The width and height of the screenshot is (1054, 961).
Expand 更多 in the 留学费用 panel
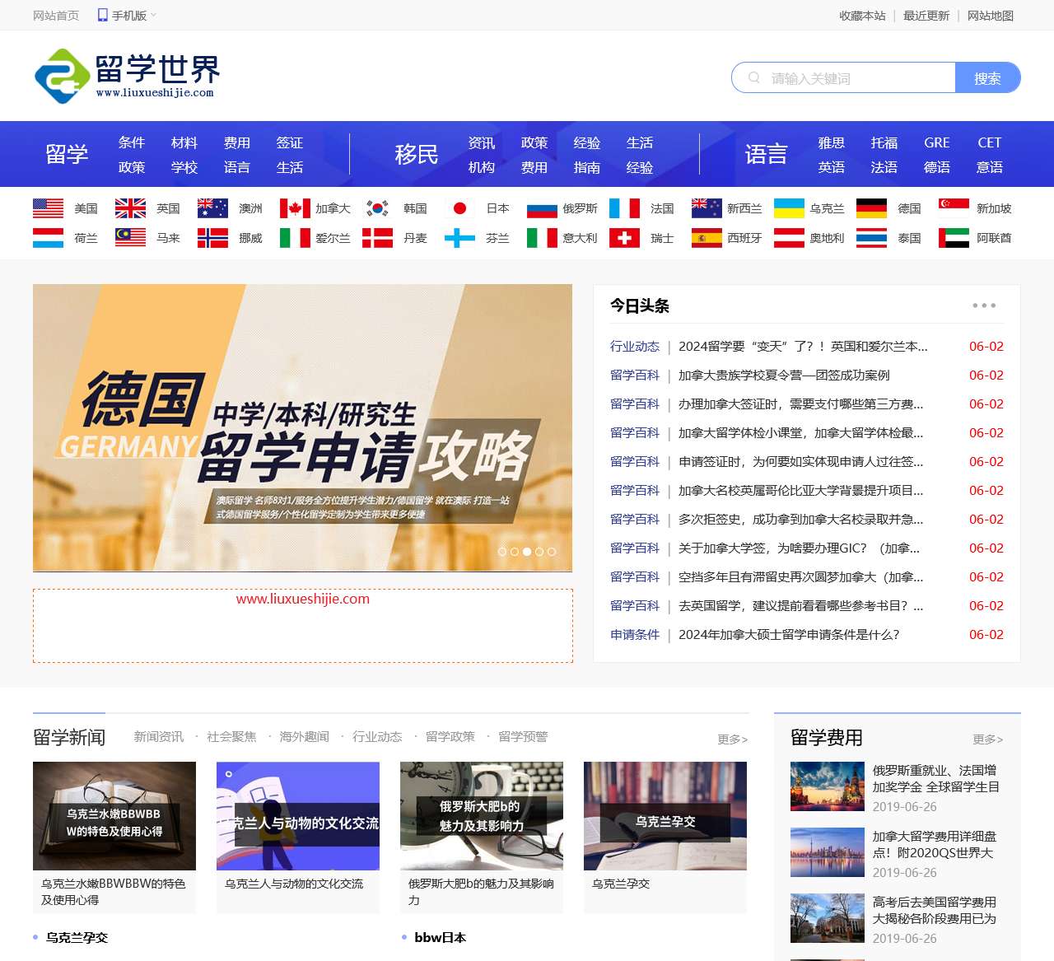987,739
